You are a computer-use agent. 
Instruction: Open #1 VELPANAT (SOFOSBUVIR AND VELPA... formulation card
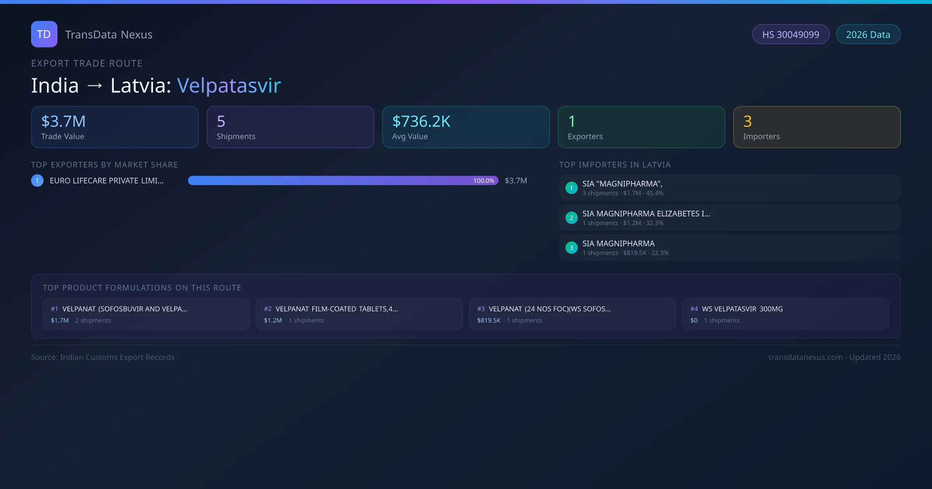[146, 314]
